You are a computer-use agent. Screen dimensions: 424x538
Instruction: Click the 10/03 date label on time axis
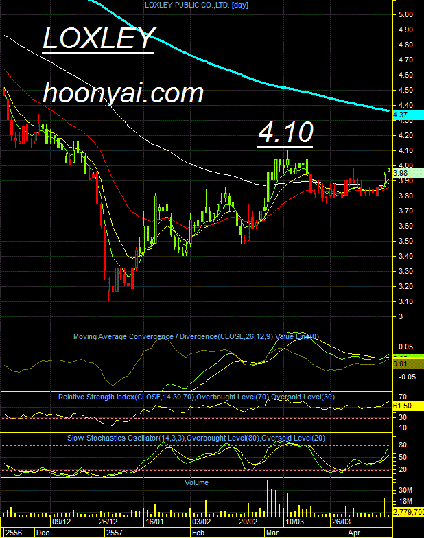coord(294,522)
